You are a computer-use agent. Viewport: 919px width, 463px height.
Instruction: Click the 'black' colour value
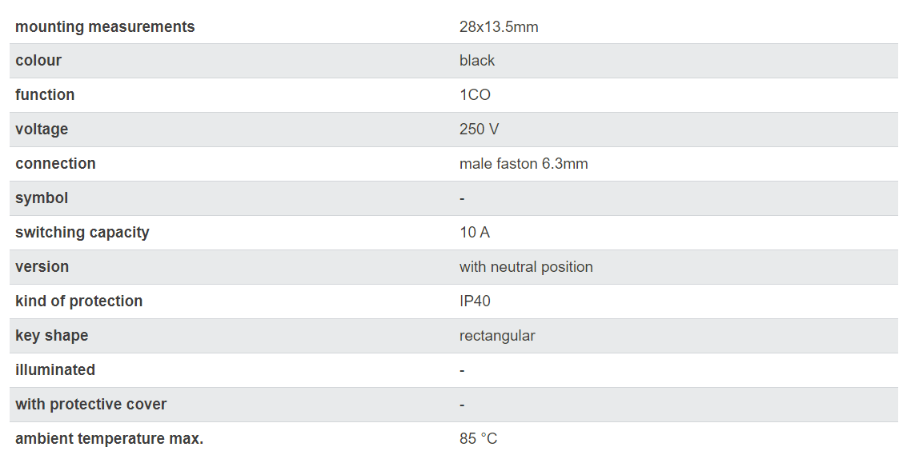[477, 61]
